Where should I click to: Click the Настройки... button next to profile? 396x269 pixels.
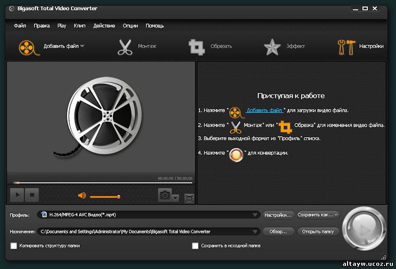(x=278, y=215)
